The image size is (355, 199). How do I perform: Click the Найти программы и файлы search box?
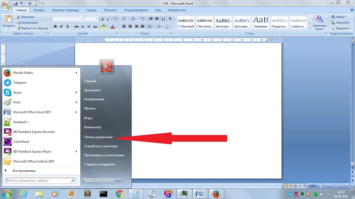(41, 181)
